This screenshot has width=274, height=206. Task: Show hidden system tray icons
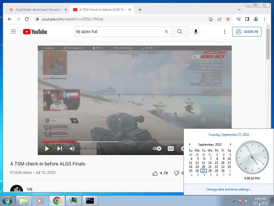[227, 201]
